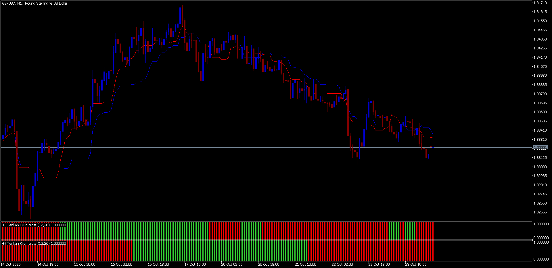This screenshot has width=552, height=268.
Task: Pick the 22 Oct 18:00 time axis label
Action: 379,265
